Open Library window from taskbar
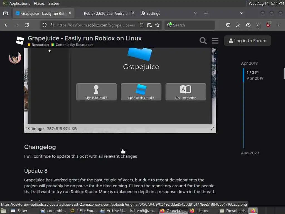This screenshot has height=214, width=285. click(x=199, y=211)
